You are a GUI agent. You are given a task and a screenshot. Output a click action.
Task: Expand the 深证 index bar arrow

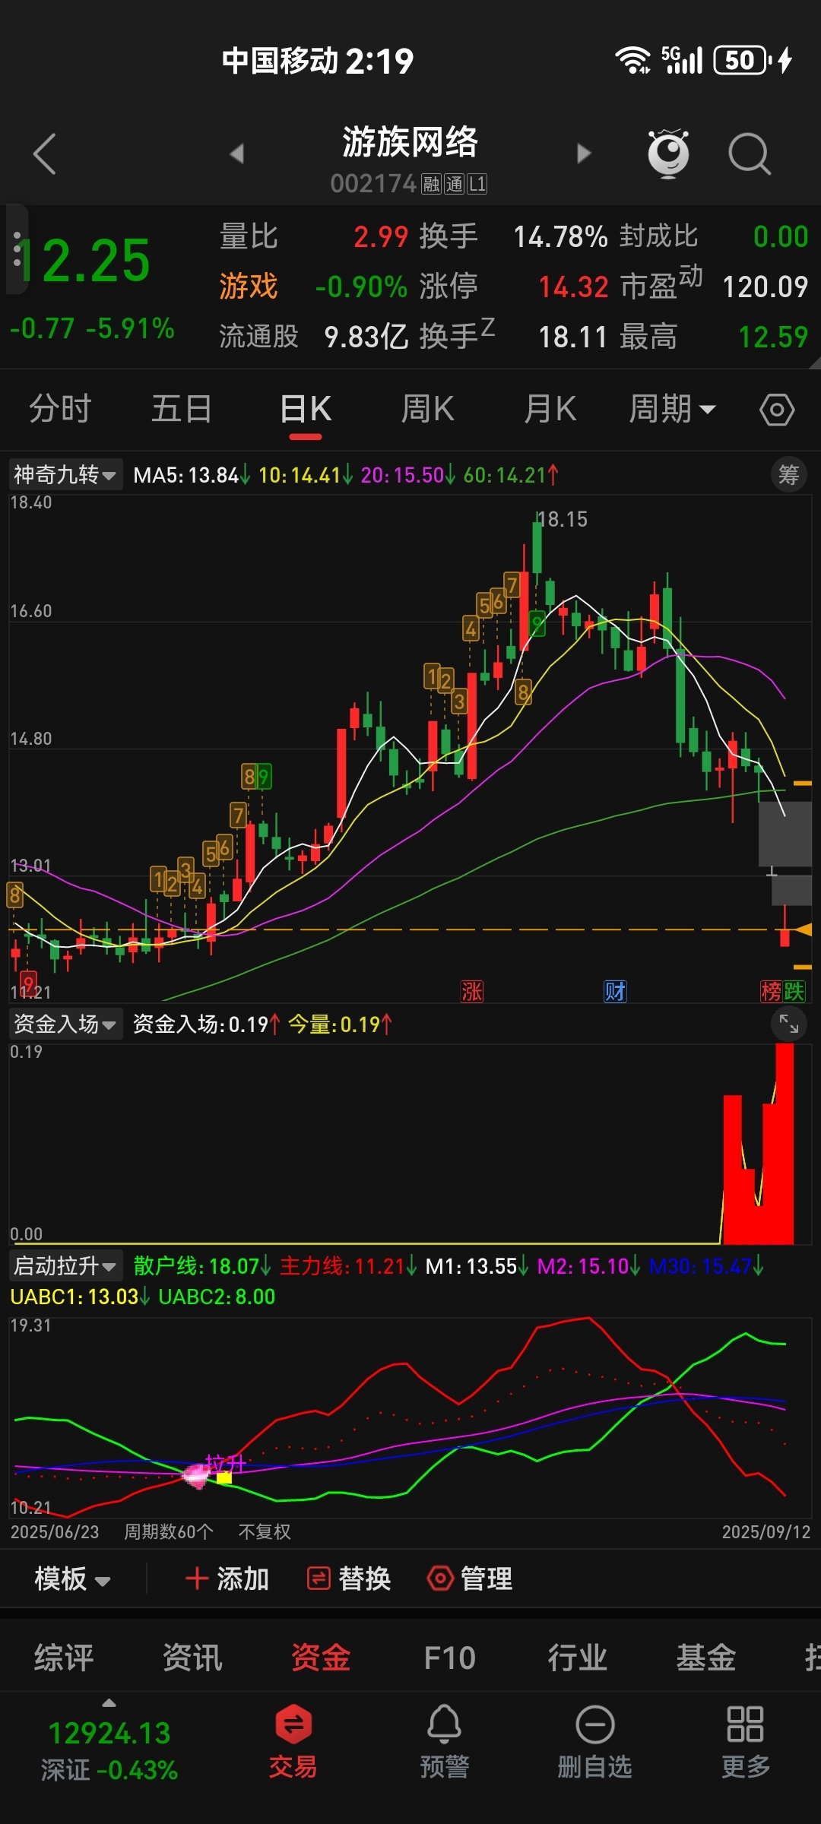pyautogui.click(x=109, y=1702)
